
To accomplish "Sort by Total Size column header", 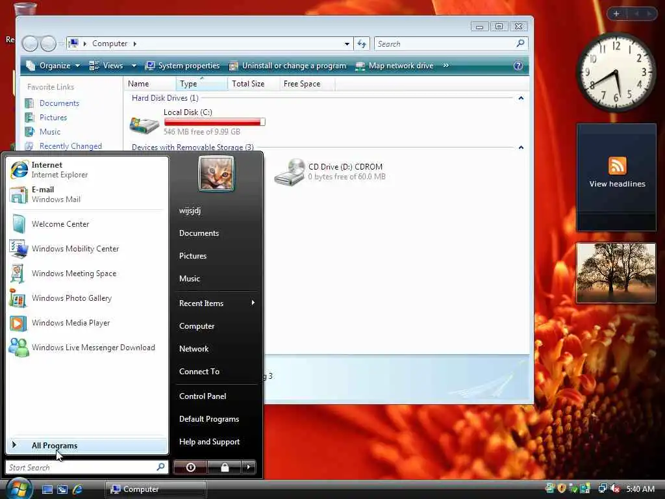I will pos(253,84).
